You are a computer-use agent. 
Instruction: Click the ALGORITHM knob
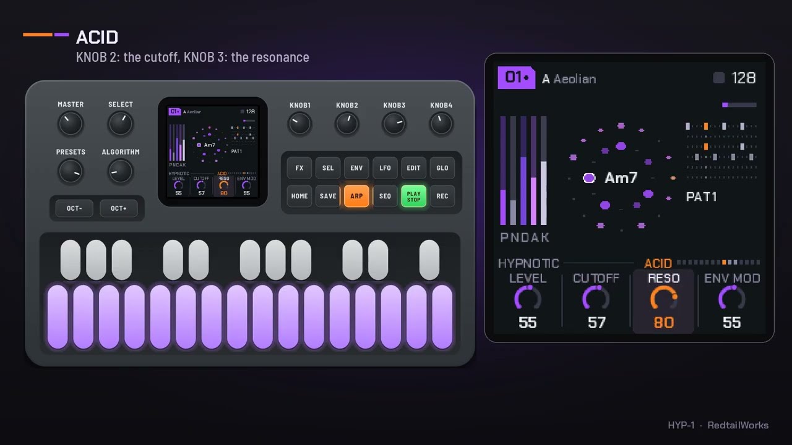(x=120, y=171)
